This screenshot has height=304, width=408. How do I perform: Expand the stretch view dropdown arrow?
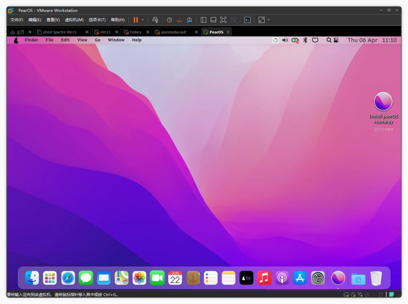269,20
